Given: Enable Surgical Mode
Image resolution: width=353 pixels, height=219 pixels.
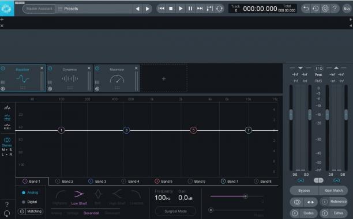Looking at the screenshot, I should [175, 212].
